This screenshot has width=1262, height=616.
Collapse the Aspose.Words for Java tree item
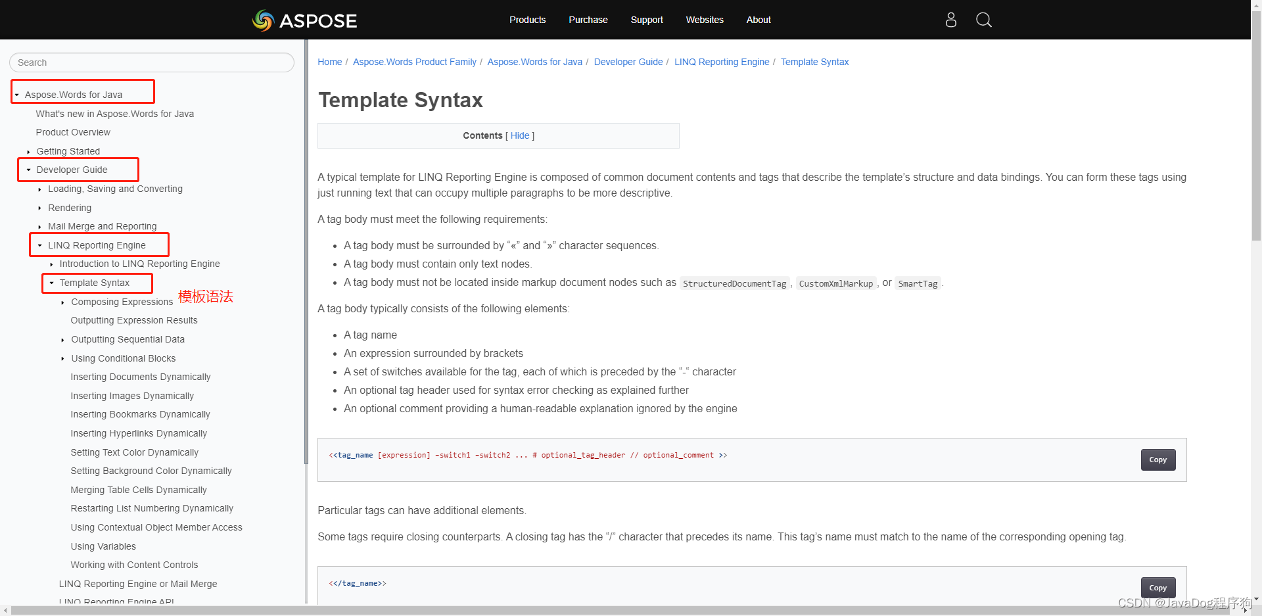[16, 94]
